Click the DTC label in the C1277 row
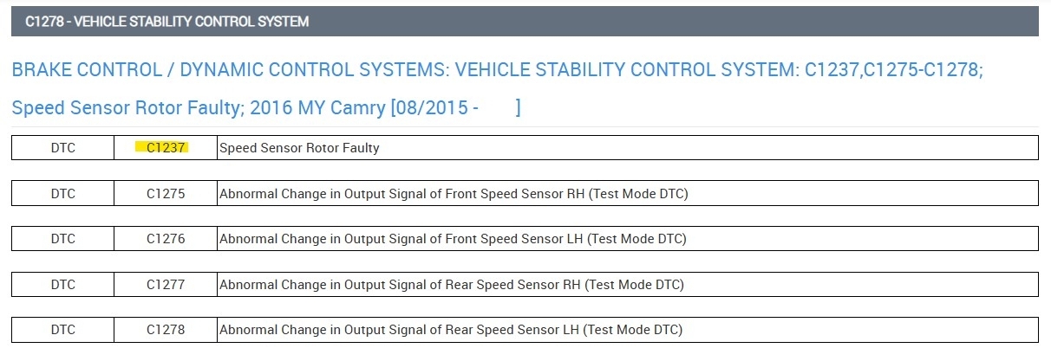Viewport: 1051px width, 361px height. 63,285
